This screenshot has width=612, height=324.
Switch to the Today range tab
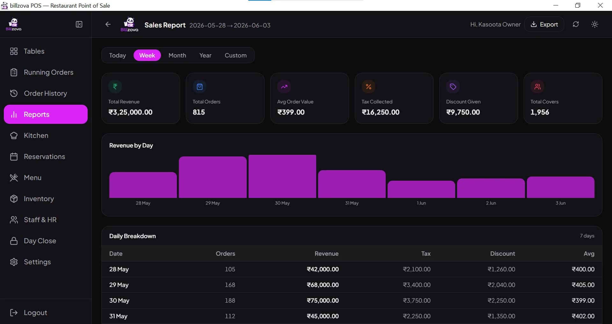click(x=118, y=55)
